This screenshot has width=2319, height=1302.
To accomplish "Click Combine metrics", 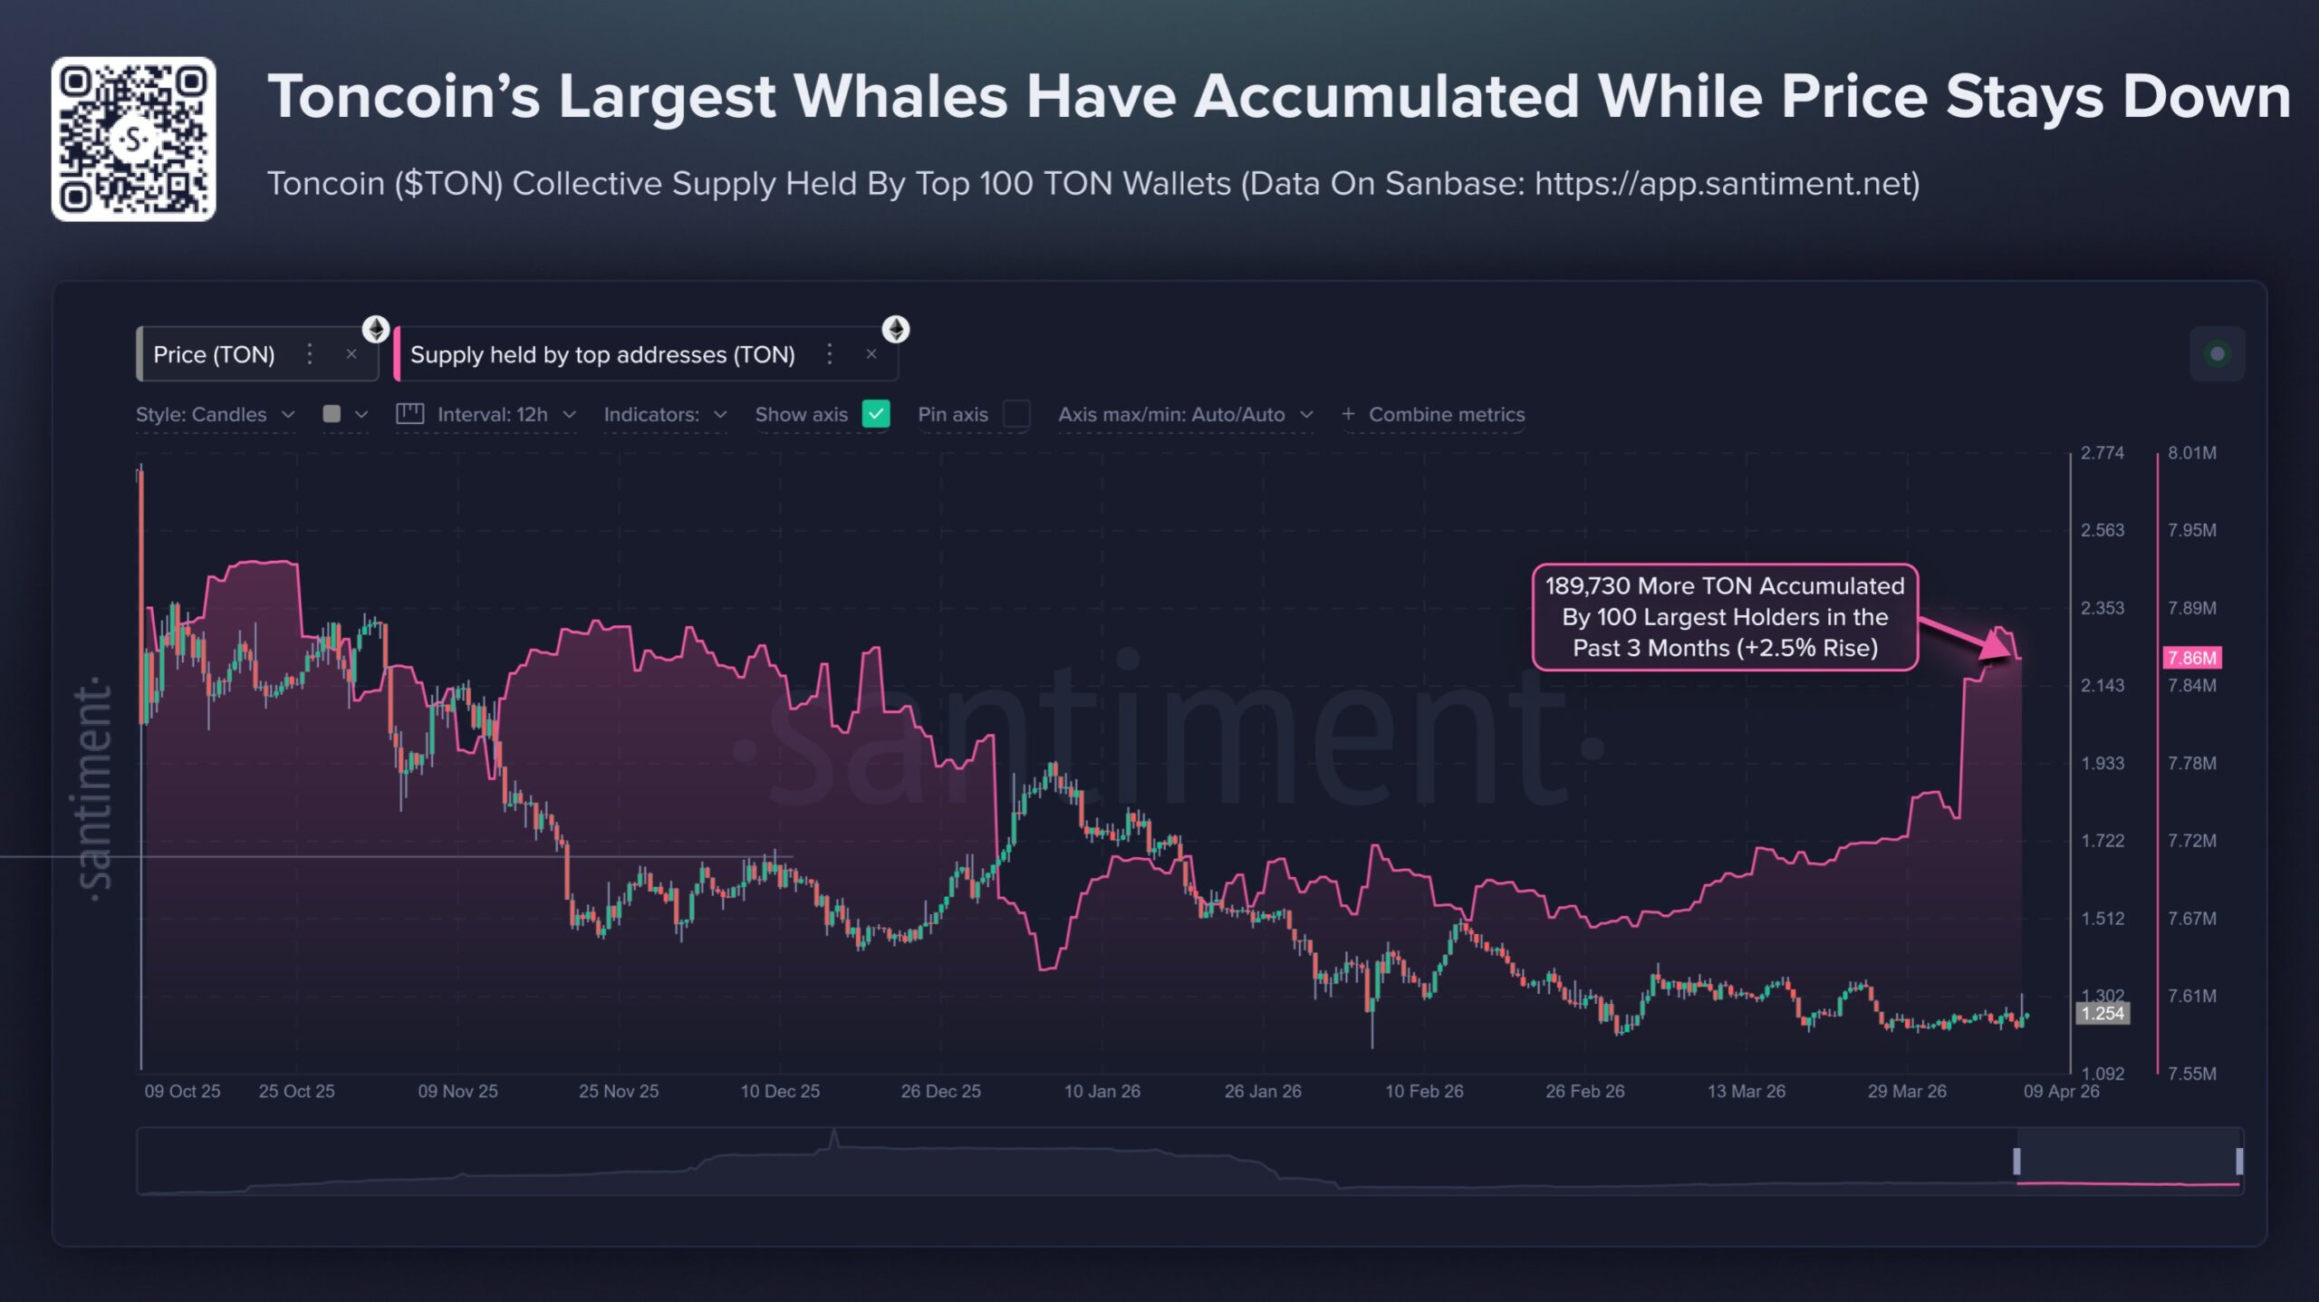I will (x=1448, y=414).
